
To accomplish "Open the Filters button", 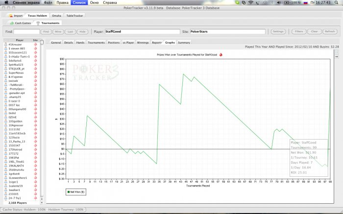I will 299,31.
